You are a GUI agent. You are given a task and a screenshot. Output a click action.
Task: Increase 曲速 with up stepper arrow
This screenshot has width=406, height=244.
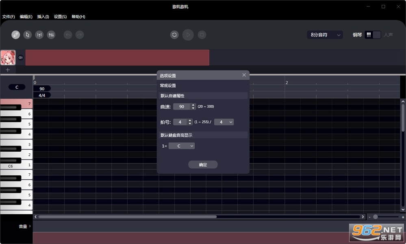(193, 105)
